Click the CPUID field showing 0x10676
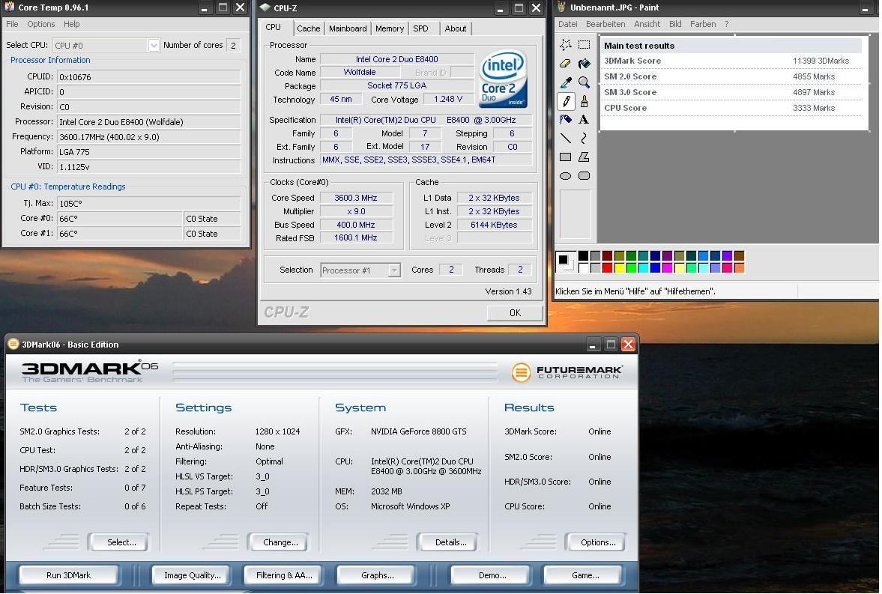This screenshot has width=882, height=594. pyautogui.click(x=148, y=76)
